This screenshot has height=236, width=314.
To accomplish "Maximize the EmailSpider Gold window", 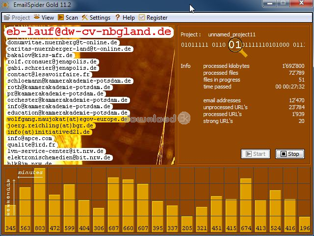I will (283, 3).
